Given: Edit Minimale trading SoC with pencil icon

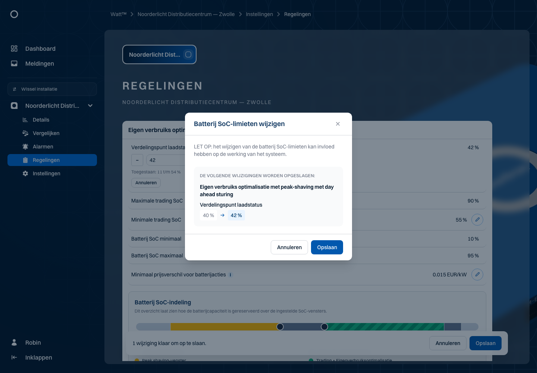Looking at the screenshot, I should (477, 220).
